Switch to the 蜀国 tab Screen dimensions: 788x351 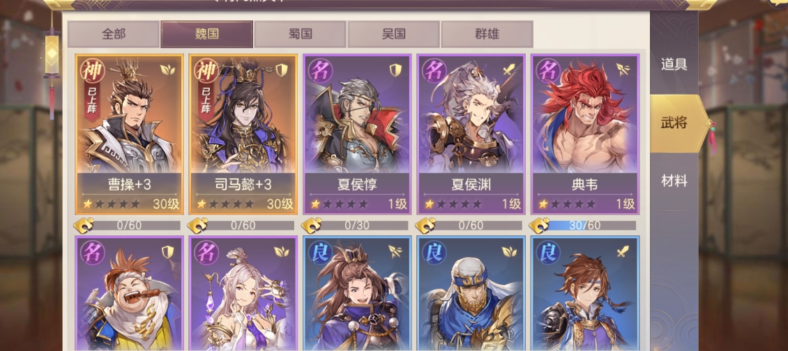coord(300,34)
